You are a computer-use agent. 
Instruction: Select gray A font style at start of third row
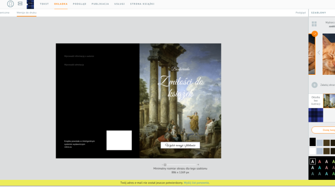[313, 174]
